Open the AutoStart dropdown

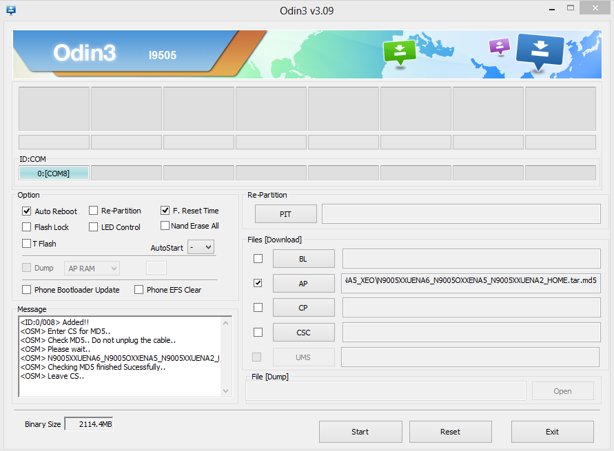click(201, 247)
